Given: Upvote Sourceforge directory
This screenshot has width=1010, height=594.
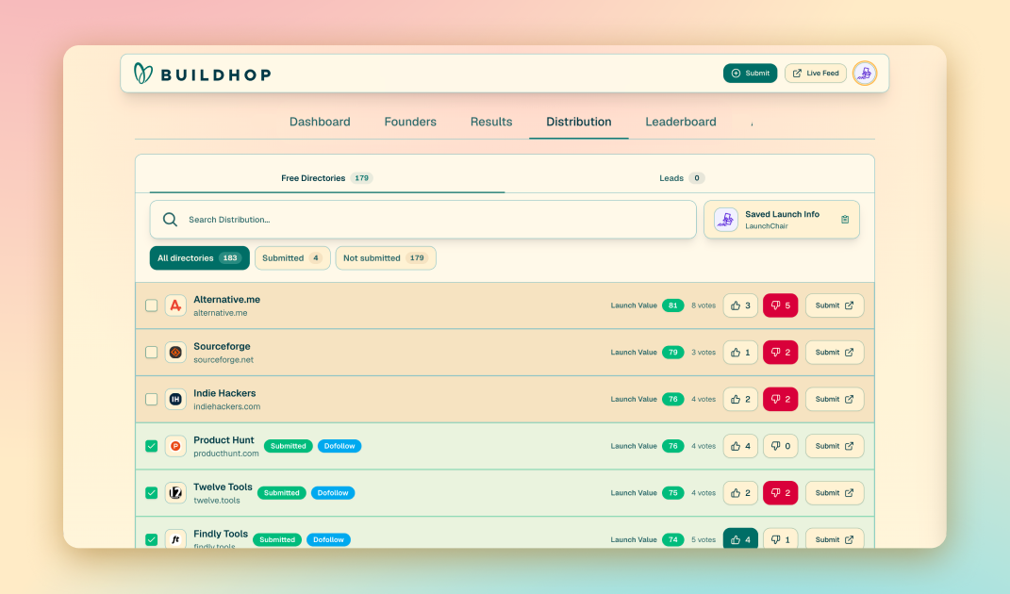Looking at the screenshot, I should coord(740,353).
